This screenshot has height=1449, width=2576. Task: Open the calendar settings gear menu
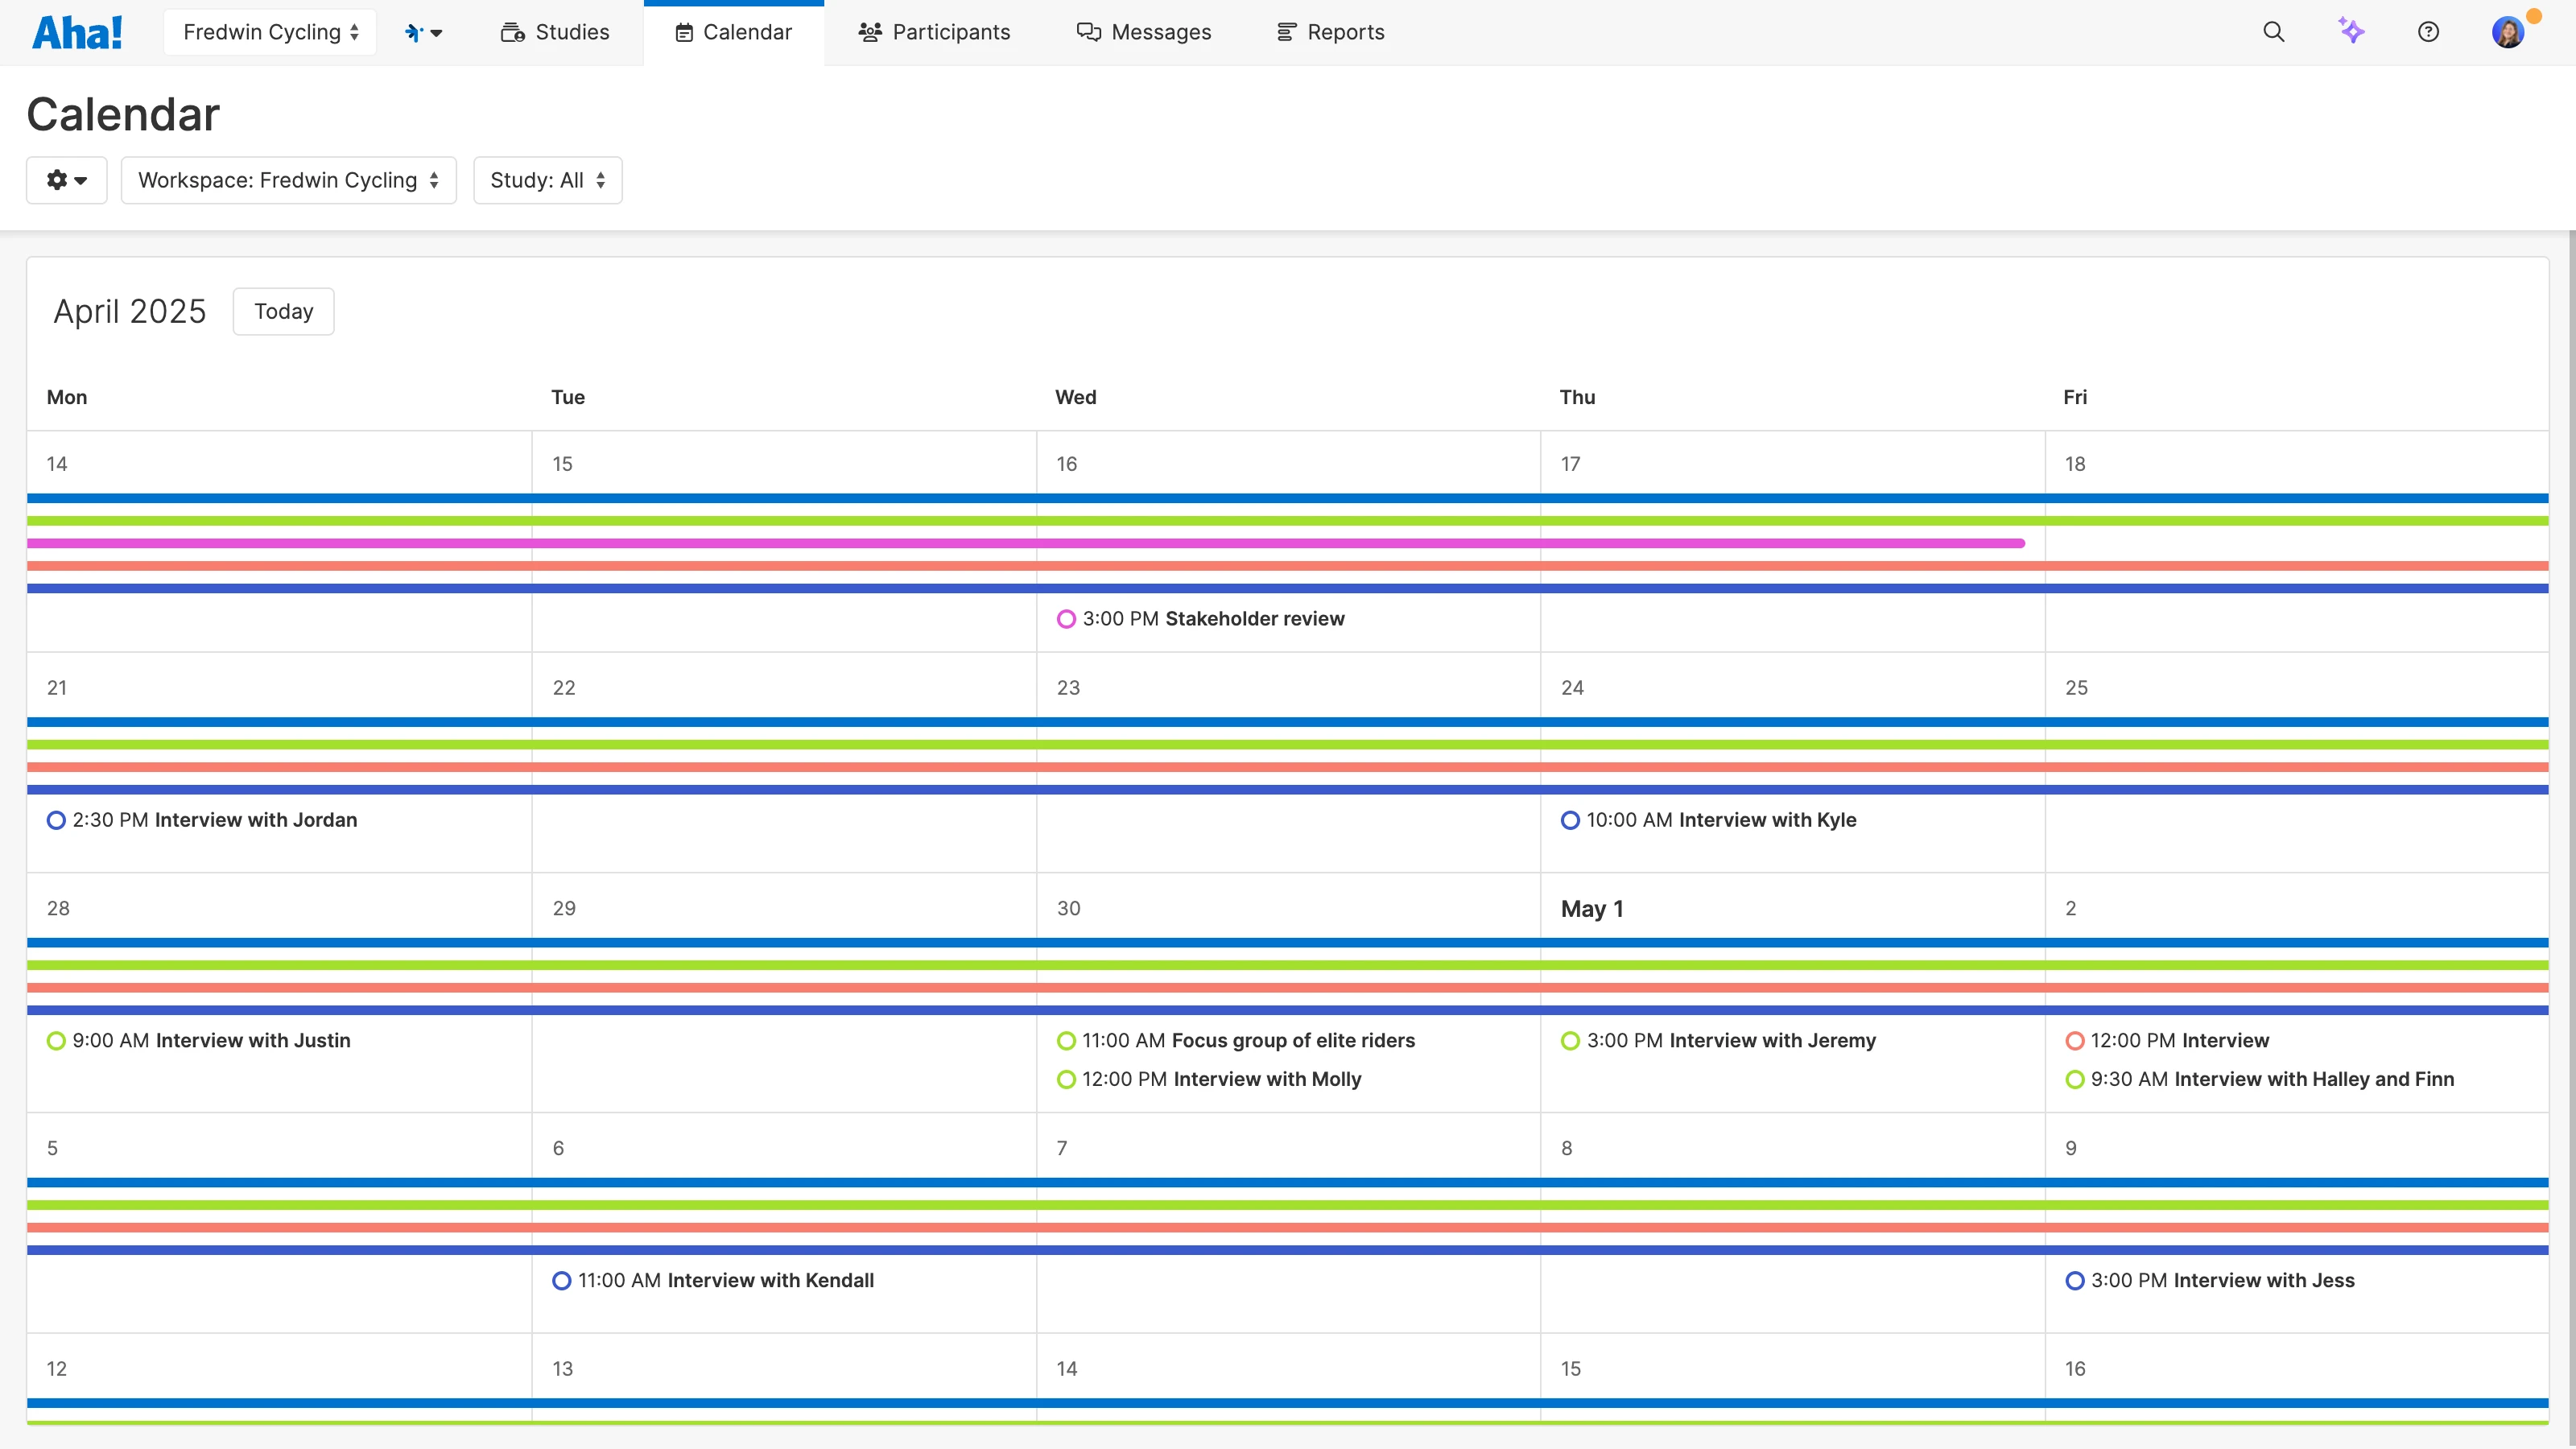coord(66,180)
